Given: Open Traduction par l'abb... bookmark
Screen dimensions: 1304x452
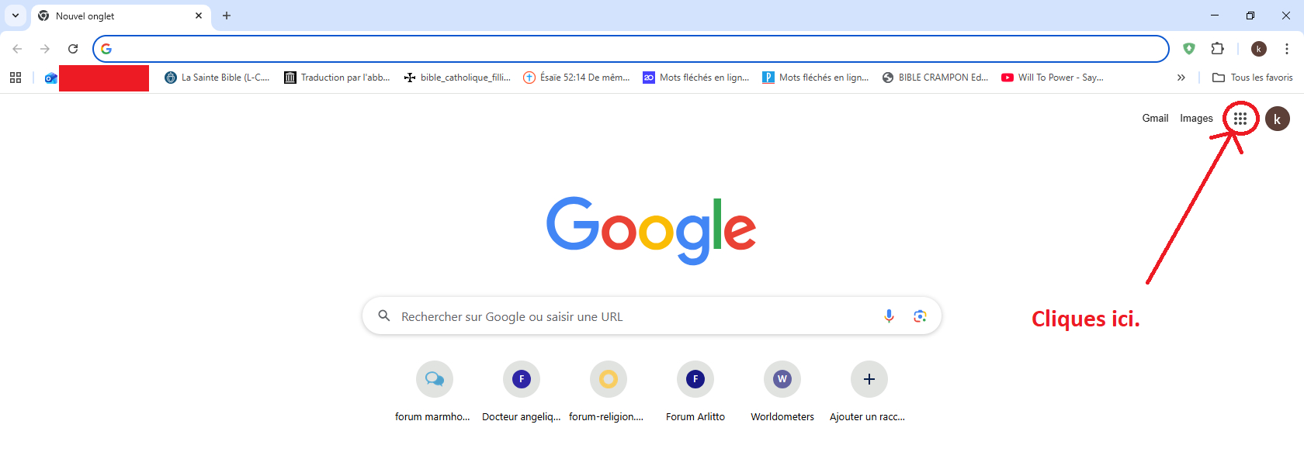Looking at the screenshot, I should [x=337, y=78].
